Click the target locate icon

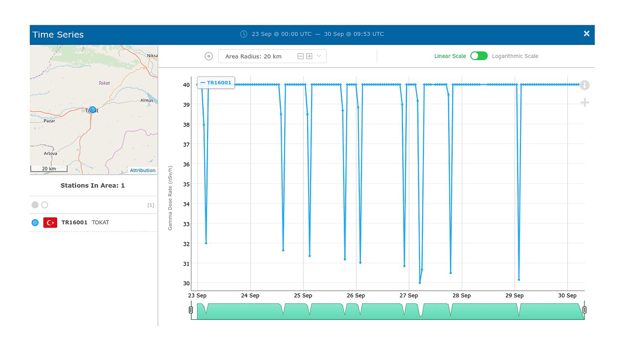[209, 56]
